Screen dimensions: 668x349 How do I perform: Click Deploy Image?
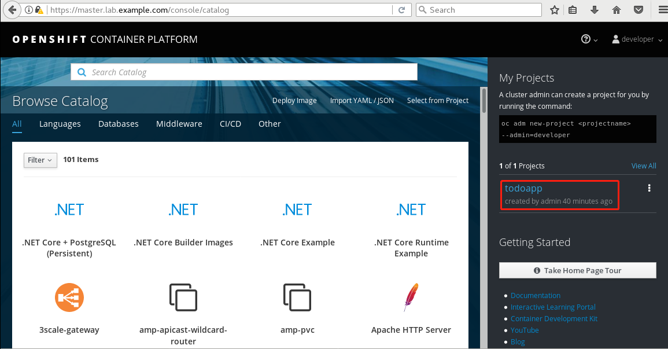[294, 101]
